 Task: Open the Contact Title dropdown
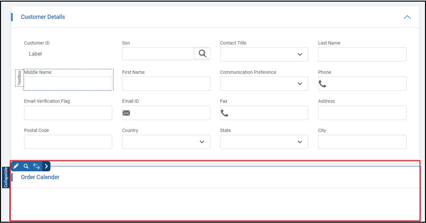[300, 54]
